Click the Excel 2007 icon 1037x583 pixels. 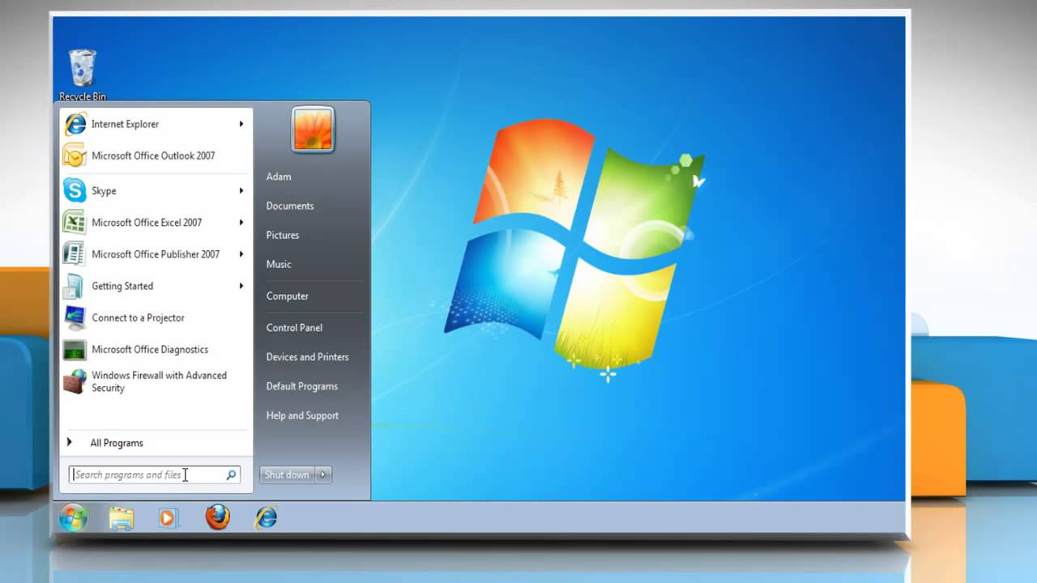click(x=75, y=222)
